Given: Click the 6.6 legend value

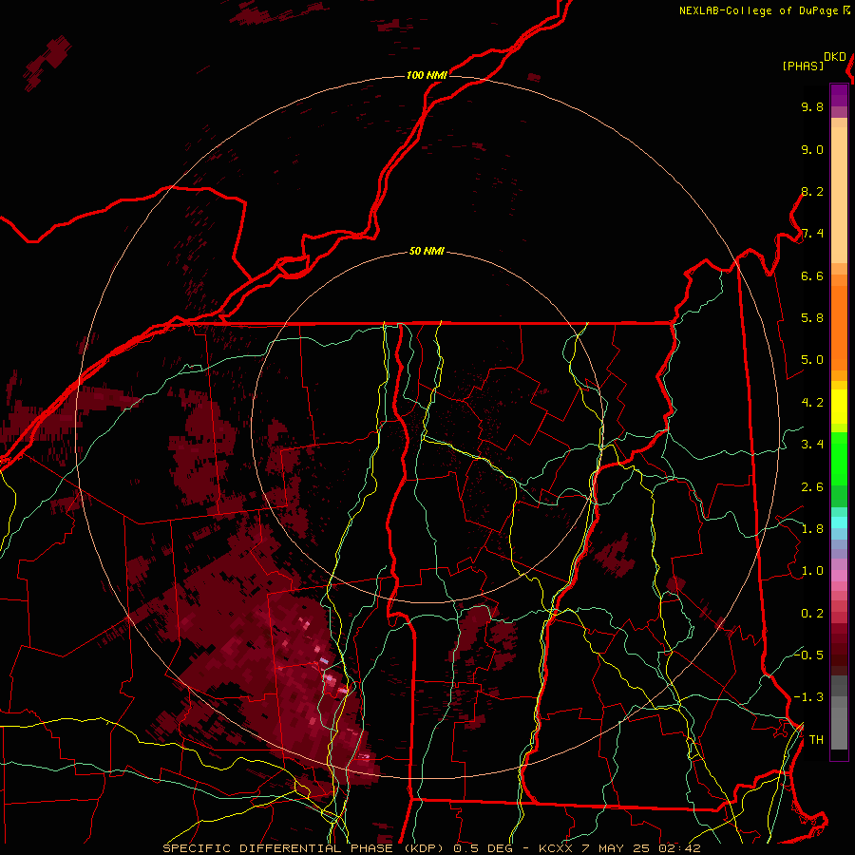Looking at the screenshot, I should [812, 275].
